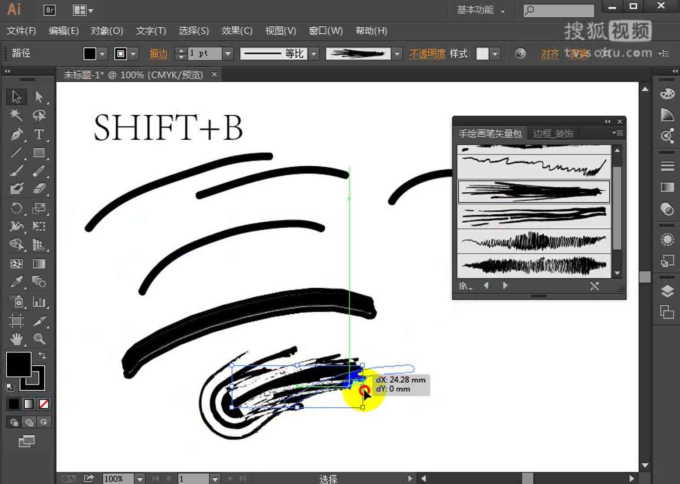This screenshot has width=680, height=484.
Task: Select the Eyedropper tool
Action: tap(17, 281)
